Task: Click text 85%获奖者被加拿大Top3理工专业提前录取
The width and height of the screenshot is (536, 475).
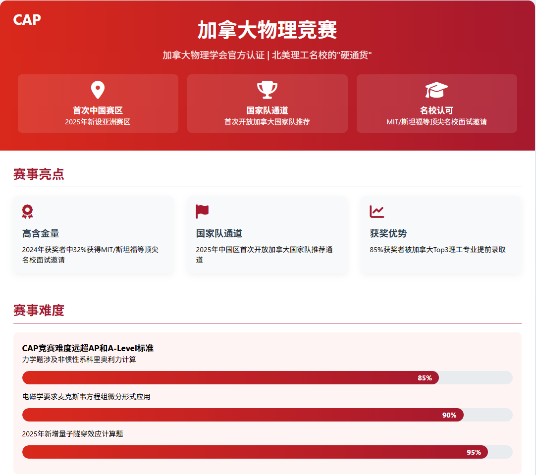Action: pos(437,250)
